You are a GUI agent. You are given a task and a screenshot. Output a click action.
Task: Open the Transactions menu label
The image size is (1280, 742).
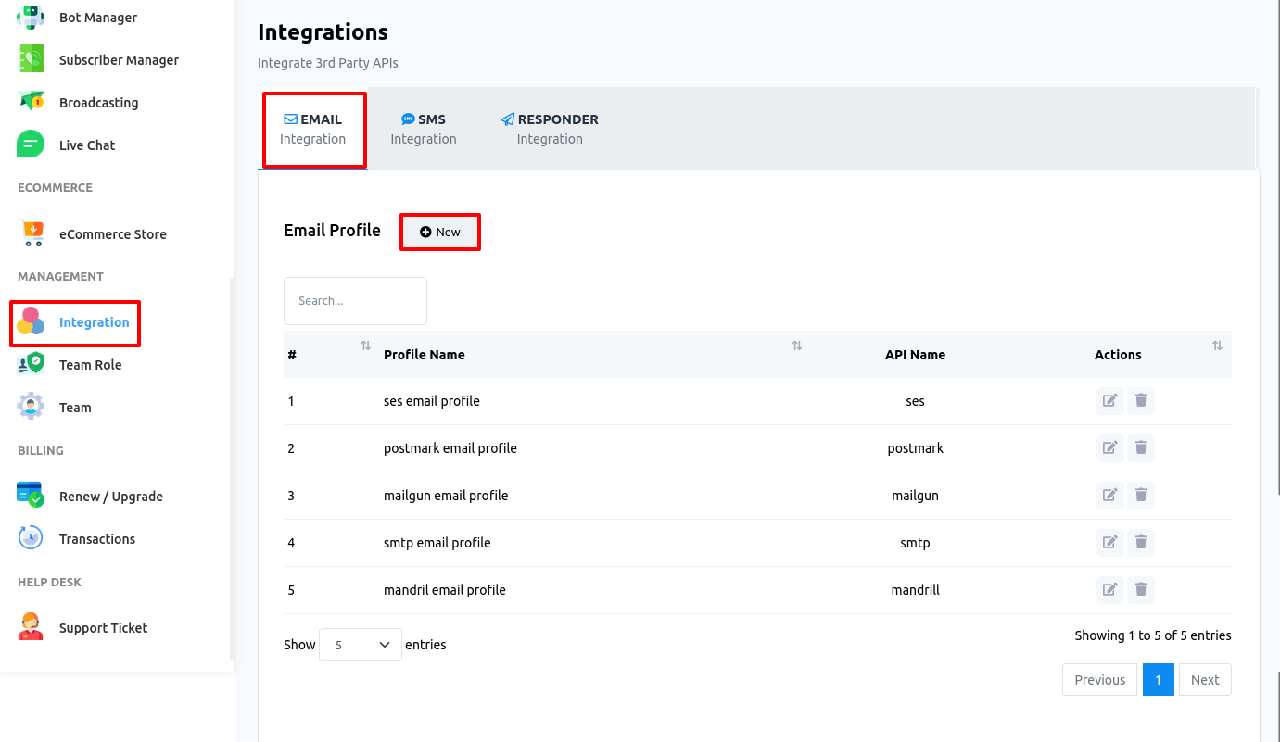click(97, 539)
